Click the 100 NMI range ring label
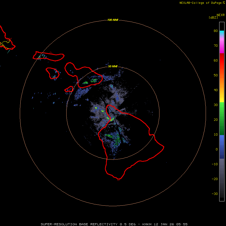This screenshot has height=226, width=226. (x=113, y=20)
